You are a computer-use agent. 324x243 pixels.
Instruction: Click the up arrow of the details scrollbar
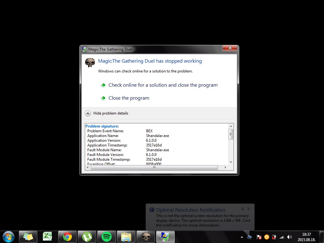coord(231,126)
